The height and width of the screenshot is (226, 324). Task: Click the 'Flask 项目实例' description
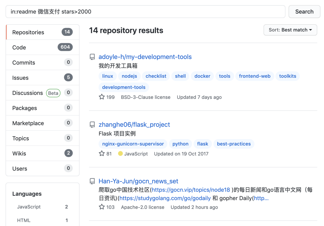(x=117, y=134)
